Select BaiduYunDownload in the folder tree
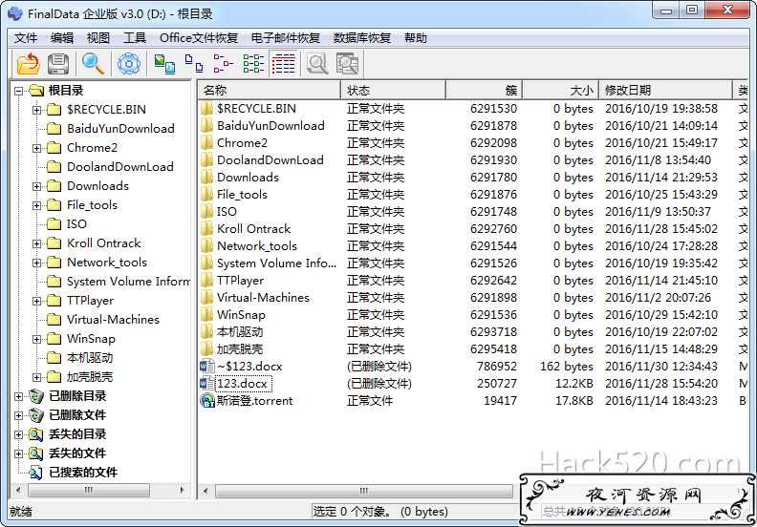 coord(120,129)
